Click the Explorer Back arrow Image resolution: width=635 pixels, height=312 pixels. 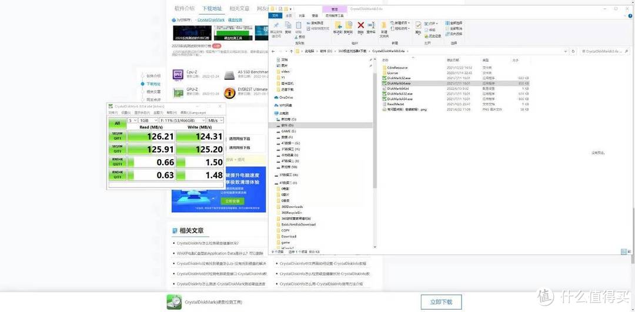[x=273, y=51]
